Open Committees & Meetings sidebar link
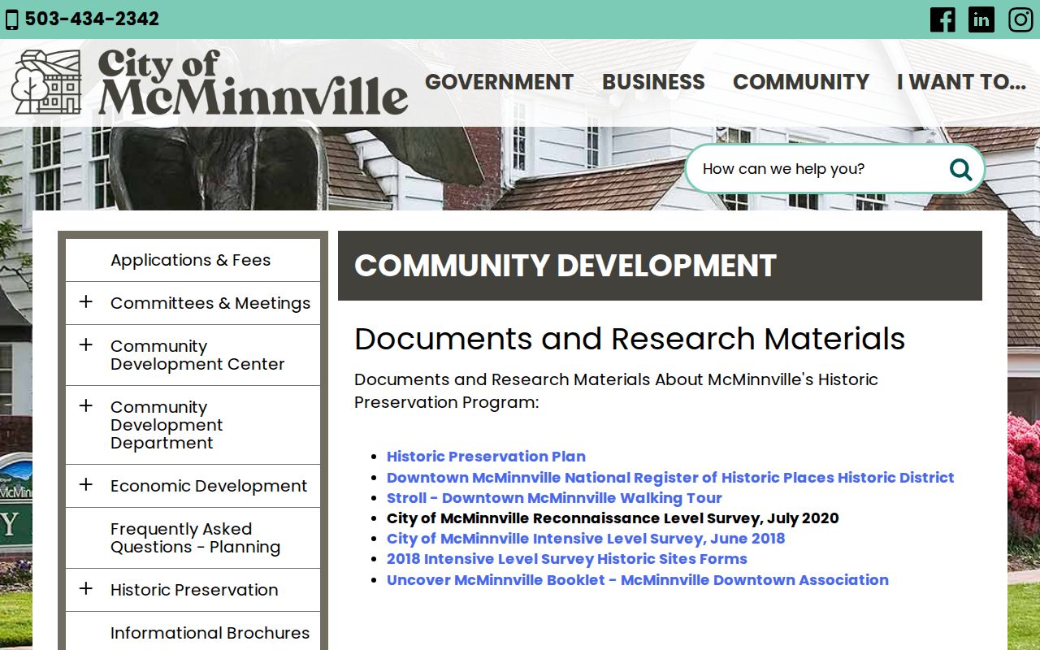Image resolution: width=1040 pixels, height=650 pixels. pyautogui.click(x=210, y=303)
